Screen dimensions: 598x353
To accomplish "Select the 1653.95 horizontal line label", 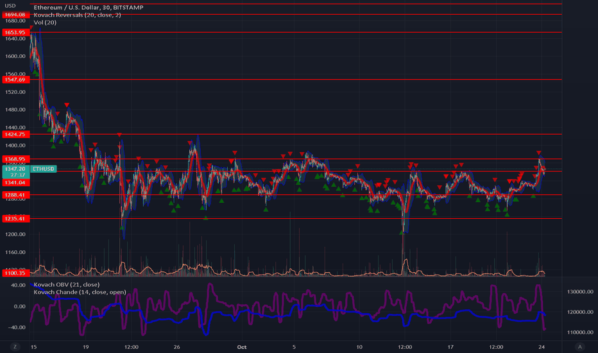I will click(15, 33).
